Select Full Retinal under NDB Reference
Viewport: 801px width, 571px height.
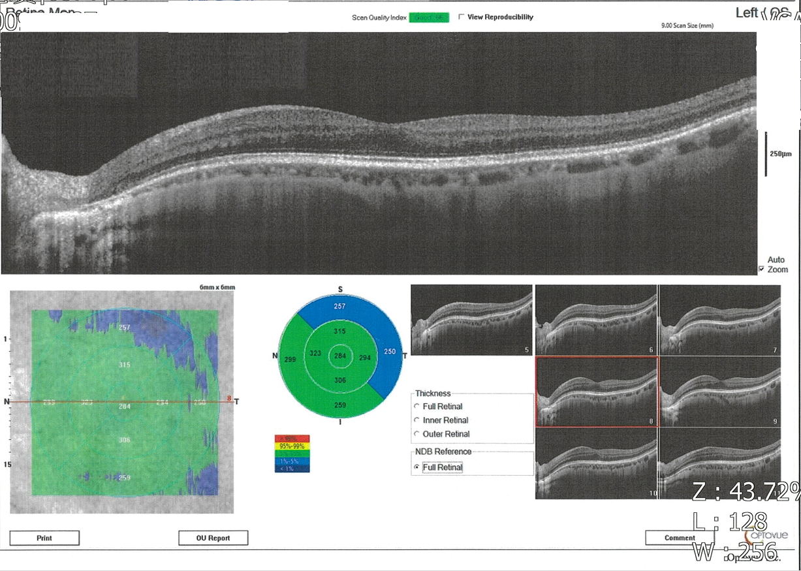pos(417,467)
